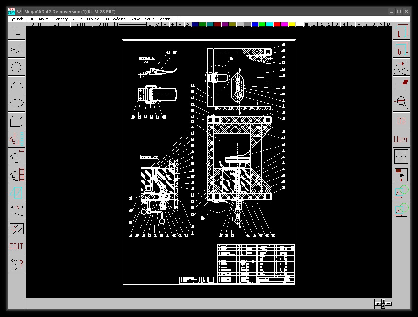Image resolution: width=418 pixels, height=317 pixels.
Task: Click the magnifier zoom icon on right panel
Action: coord(401,103)
